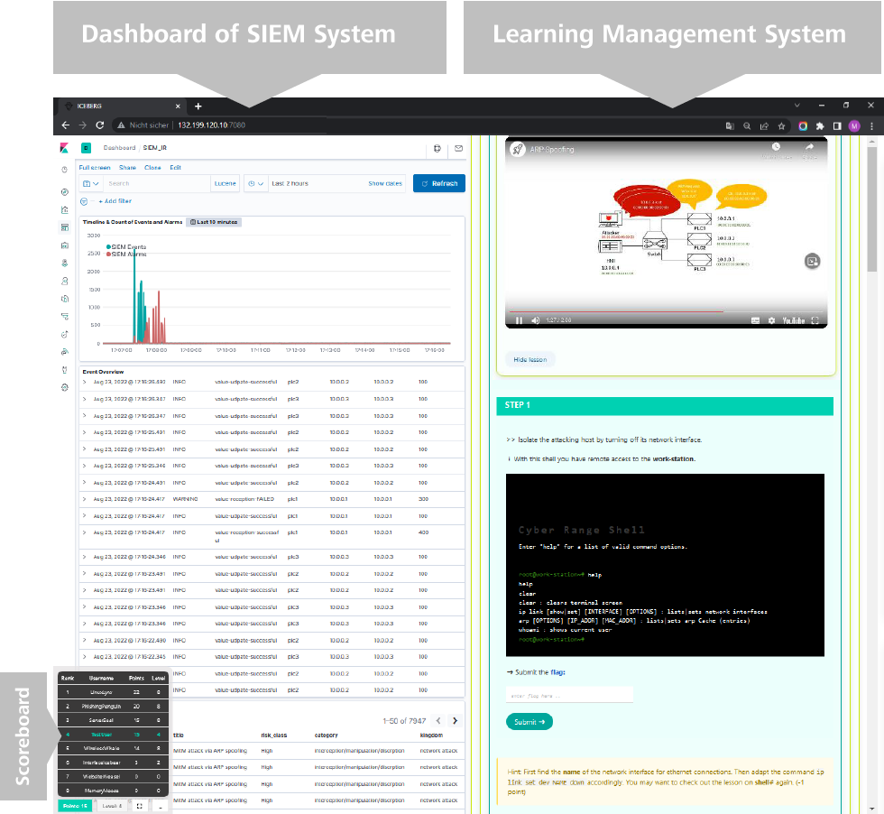Screen dimensions: 884x814
Task: Click the Watch later clock icon on video
Action: point(777,147)
